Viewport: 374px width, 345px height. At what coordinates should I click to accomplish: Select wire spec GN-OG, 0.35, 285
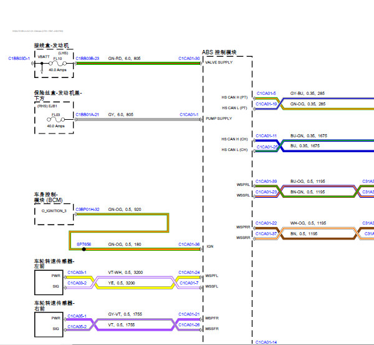(308, 104)
